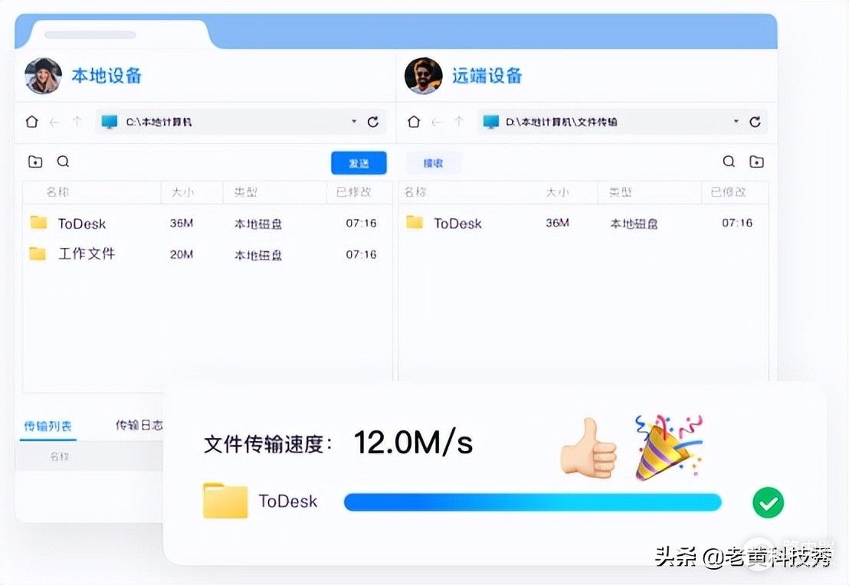The height and width of the screenshot is (585, 849).
Task: Switch to the 传输日志 tab
Action: [x=139, y=425]
